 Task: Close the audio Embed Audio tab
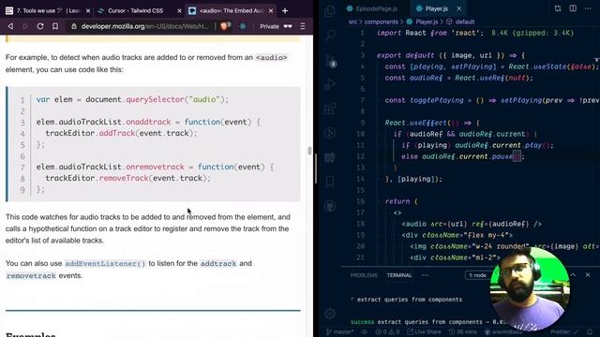click(271, 11)
